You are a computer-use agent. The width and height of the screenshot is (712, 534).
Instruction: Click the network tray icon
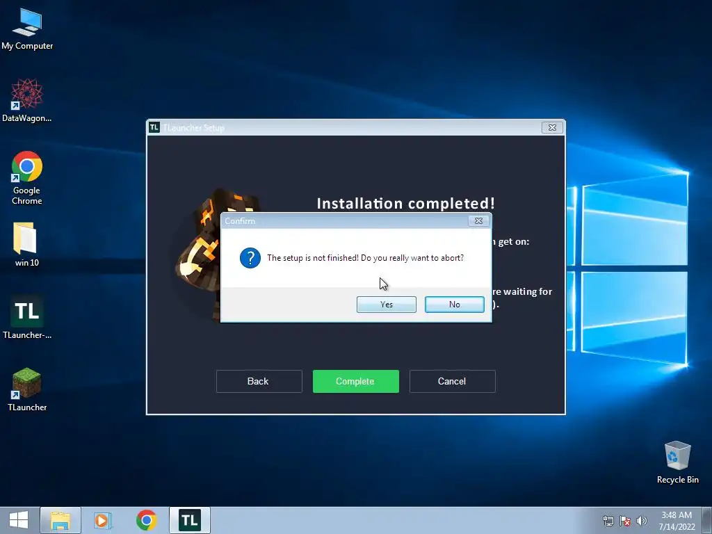pyautogui.click(x=608, y=521)
